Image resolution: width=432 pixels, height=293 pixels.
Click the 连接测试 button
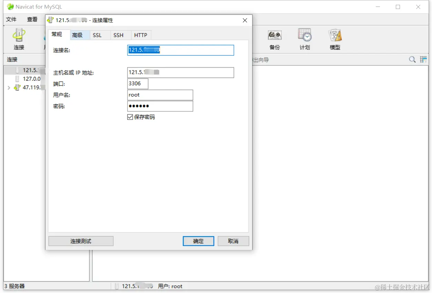pyautogui.click(x=81, y=241)
